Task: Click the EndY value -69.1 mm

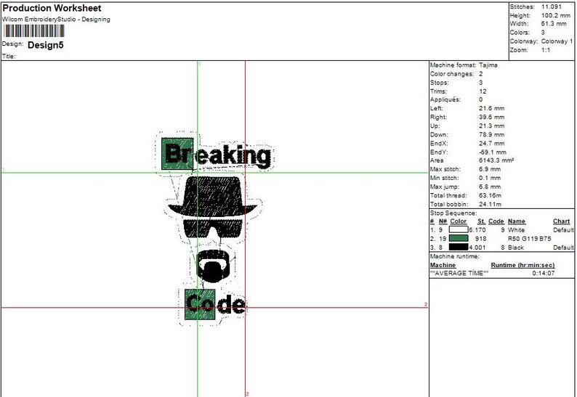Action: [x=493, y=152]
